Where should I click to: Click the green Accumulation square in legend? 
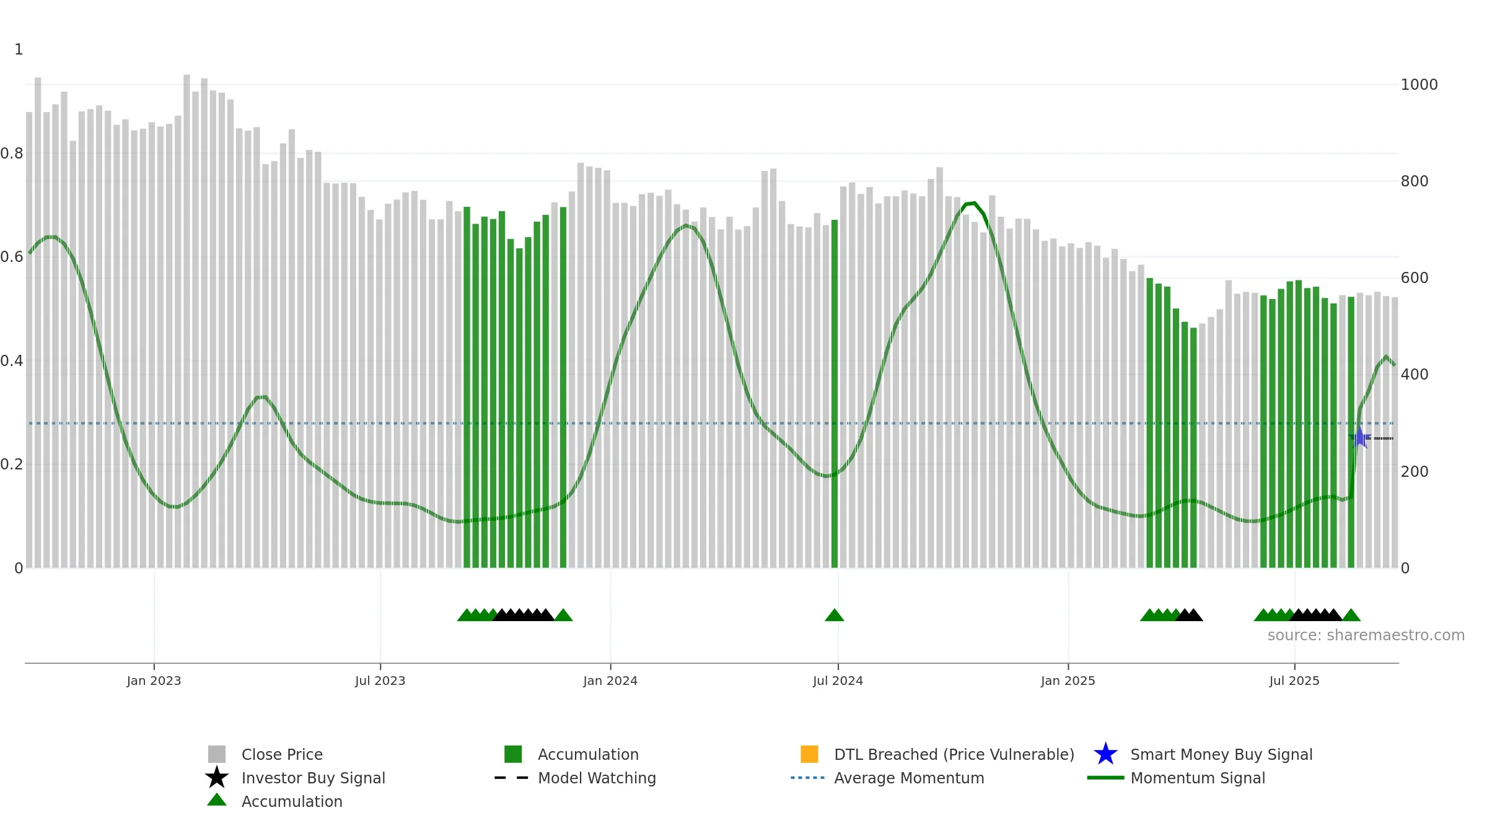(513, 754)
